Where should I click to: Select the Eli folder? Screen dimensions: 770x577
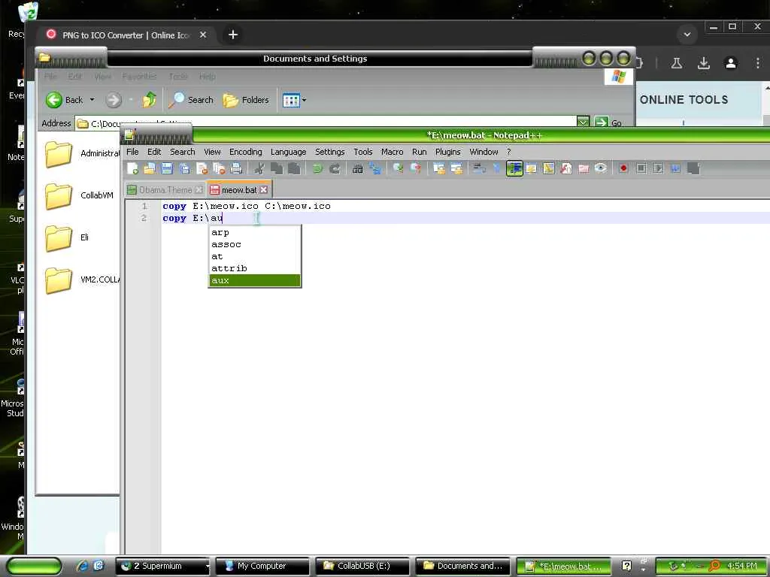[67, 238]
